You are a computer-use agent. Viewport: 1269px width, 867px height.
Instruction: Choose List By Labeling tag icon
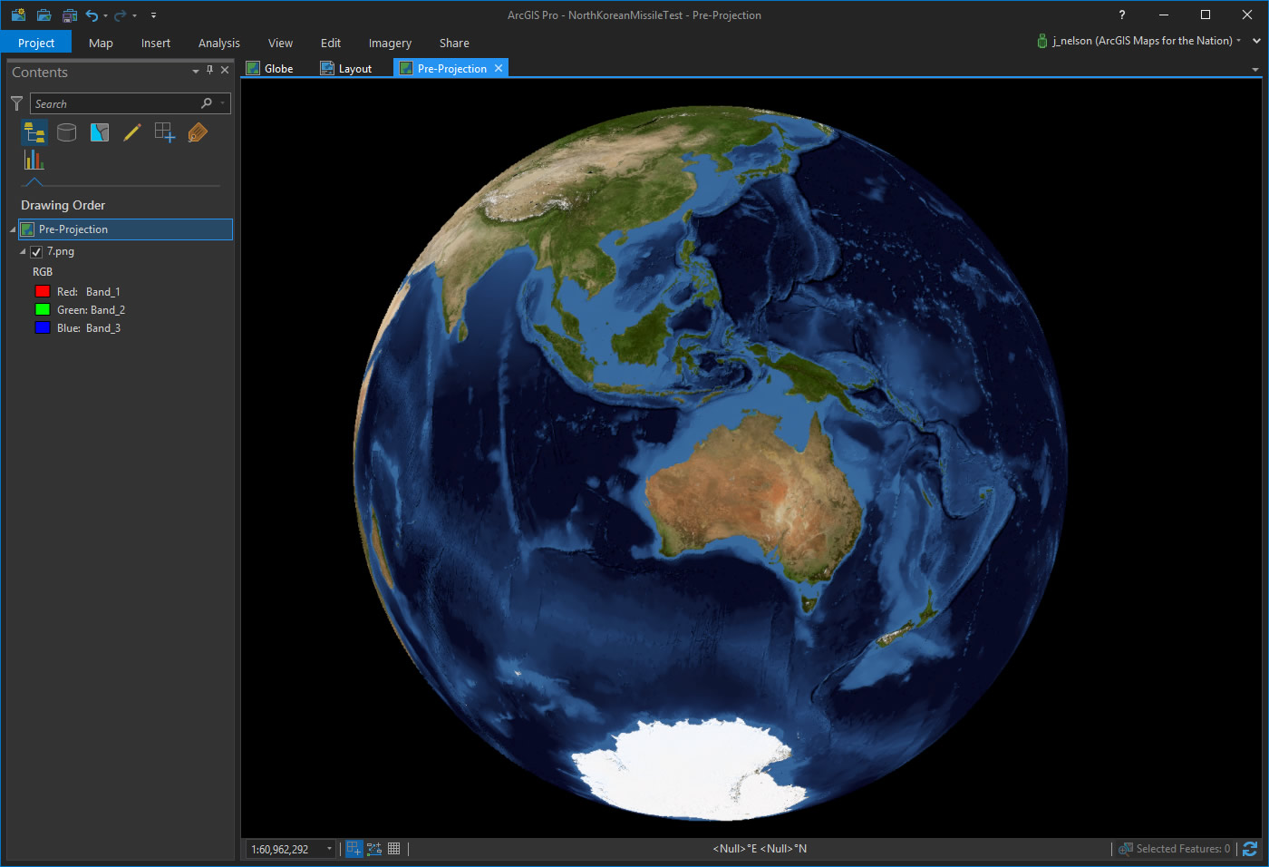click(198, 133)
